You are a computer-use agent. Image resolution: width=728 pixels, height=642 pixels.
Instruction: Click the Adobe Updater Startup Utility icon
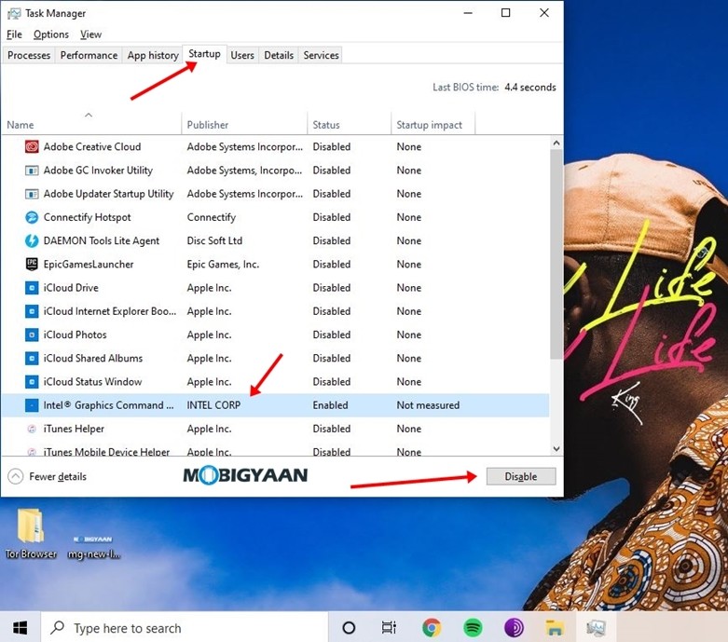[32, 194]
